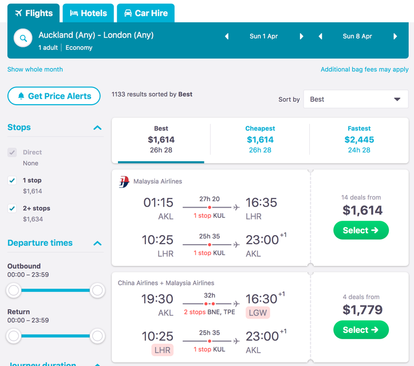Open Show whole month link
This screenshot has width=414, height=366.
35,69
